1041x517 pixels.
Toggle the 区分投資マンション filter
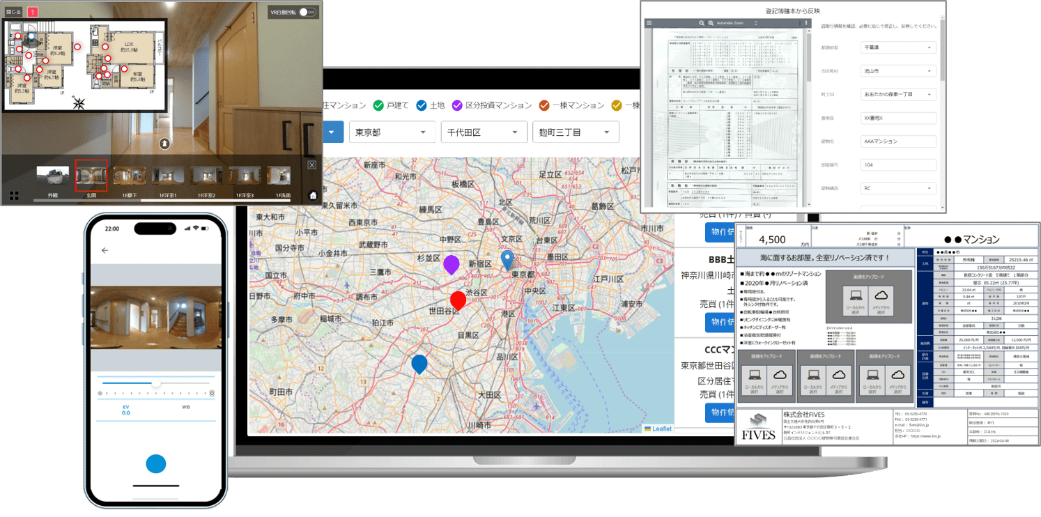click(x=458, y=105)
